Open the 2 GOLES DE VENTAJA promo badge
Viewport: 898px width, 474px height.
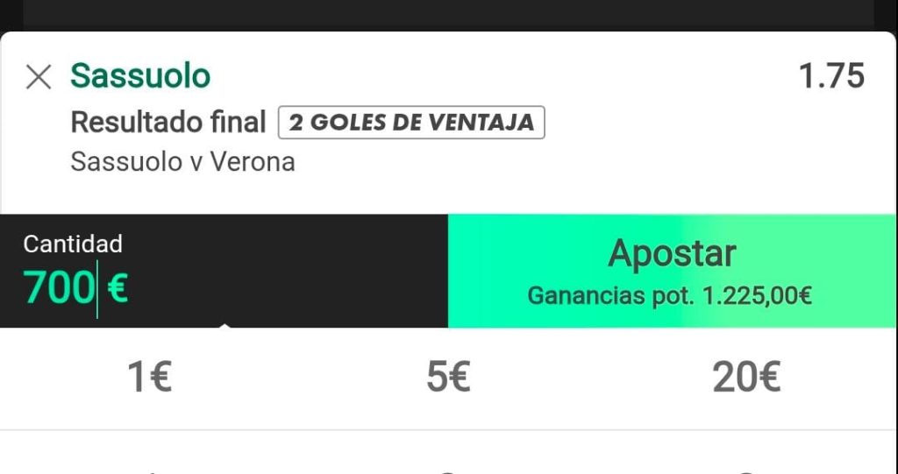tap(411, 123)
